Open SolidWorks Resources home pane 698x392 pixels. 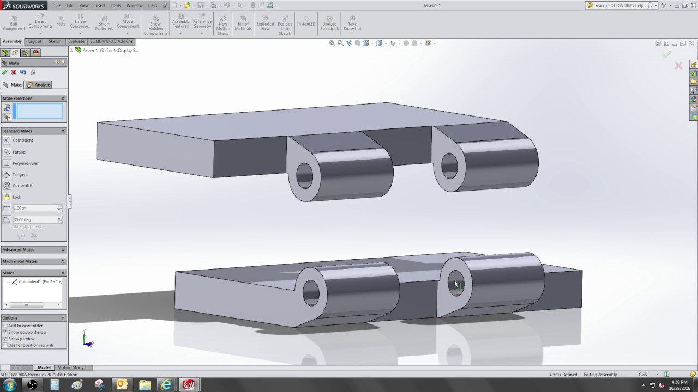(694, 64)
